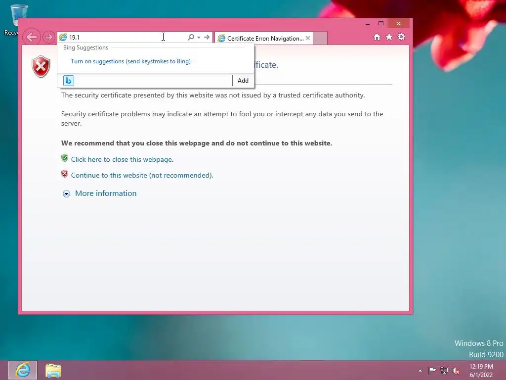Continue to this website (not recommended)

pyautogui.click(x=142, y=175)
